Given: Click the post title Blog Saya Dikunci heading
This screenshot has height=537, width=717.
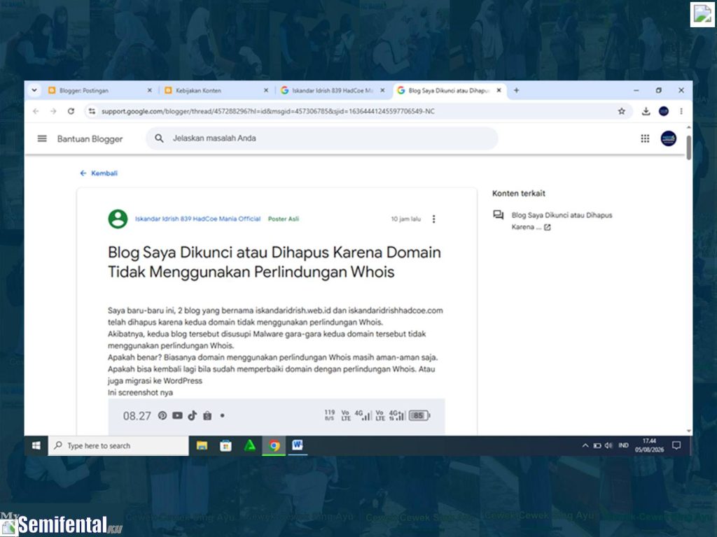Looking at the screenshot, I should pyautogui.click(x=274, y=262).
